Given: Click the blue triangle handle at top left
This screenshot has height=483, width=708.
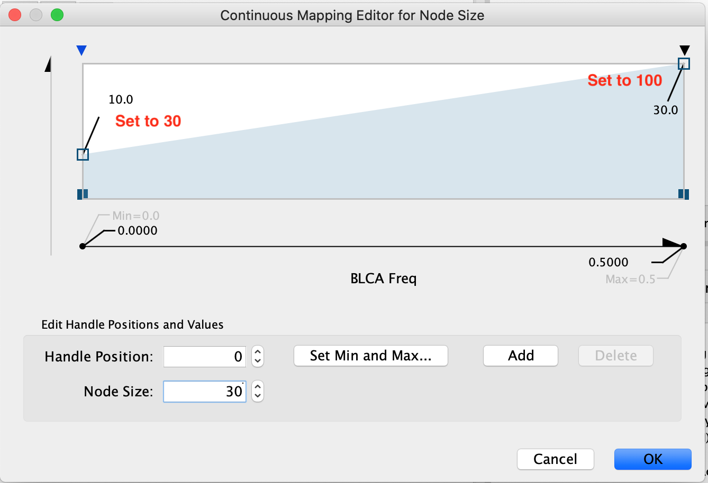Looking at the screenshot, I should pos(81,51).
